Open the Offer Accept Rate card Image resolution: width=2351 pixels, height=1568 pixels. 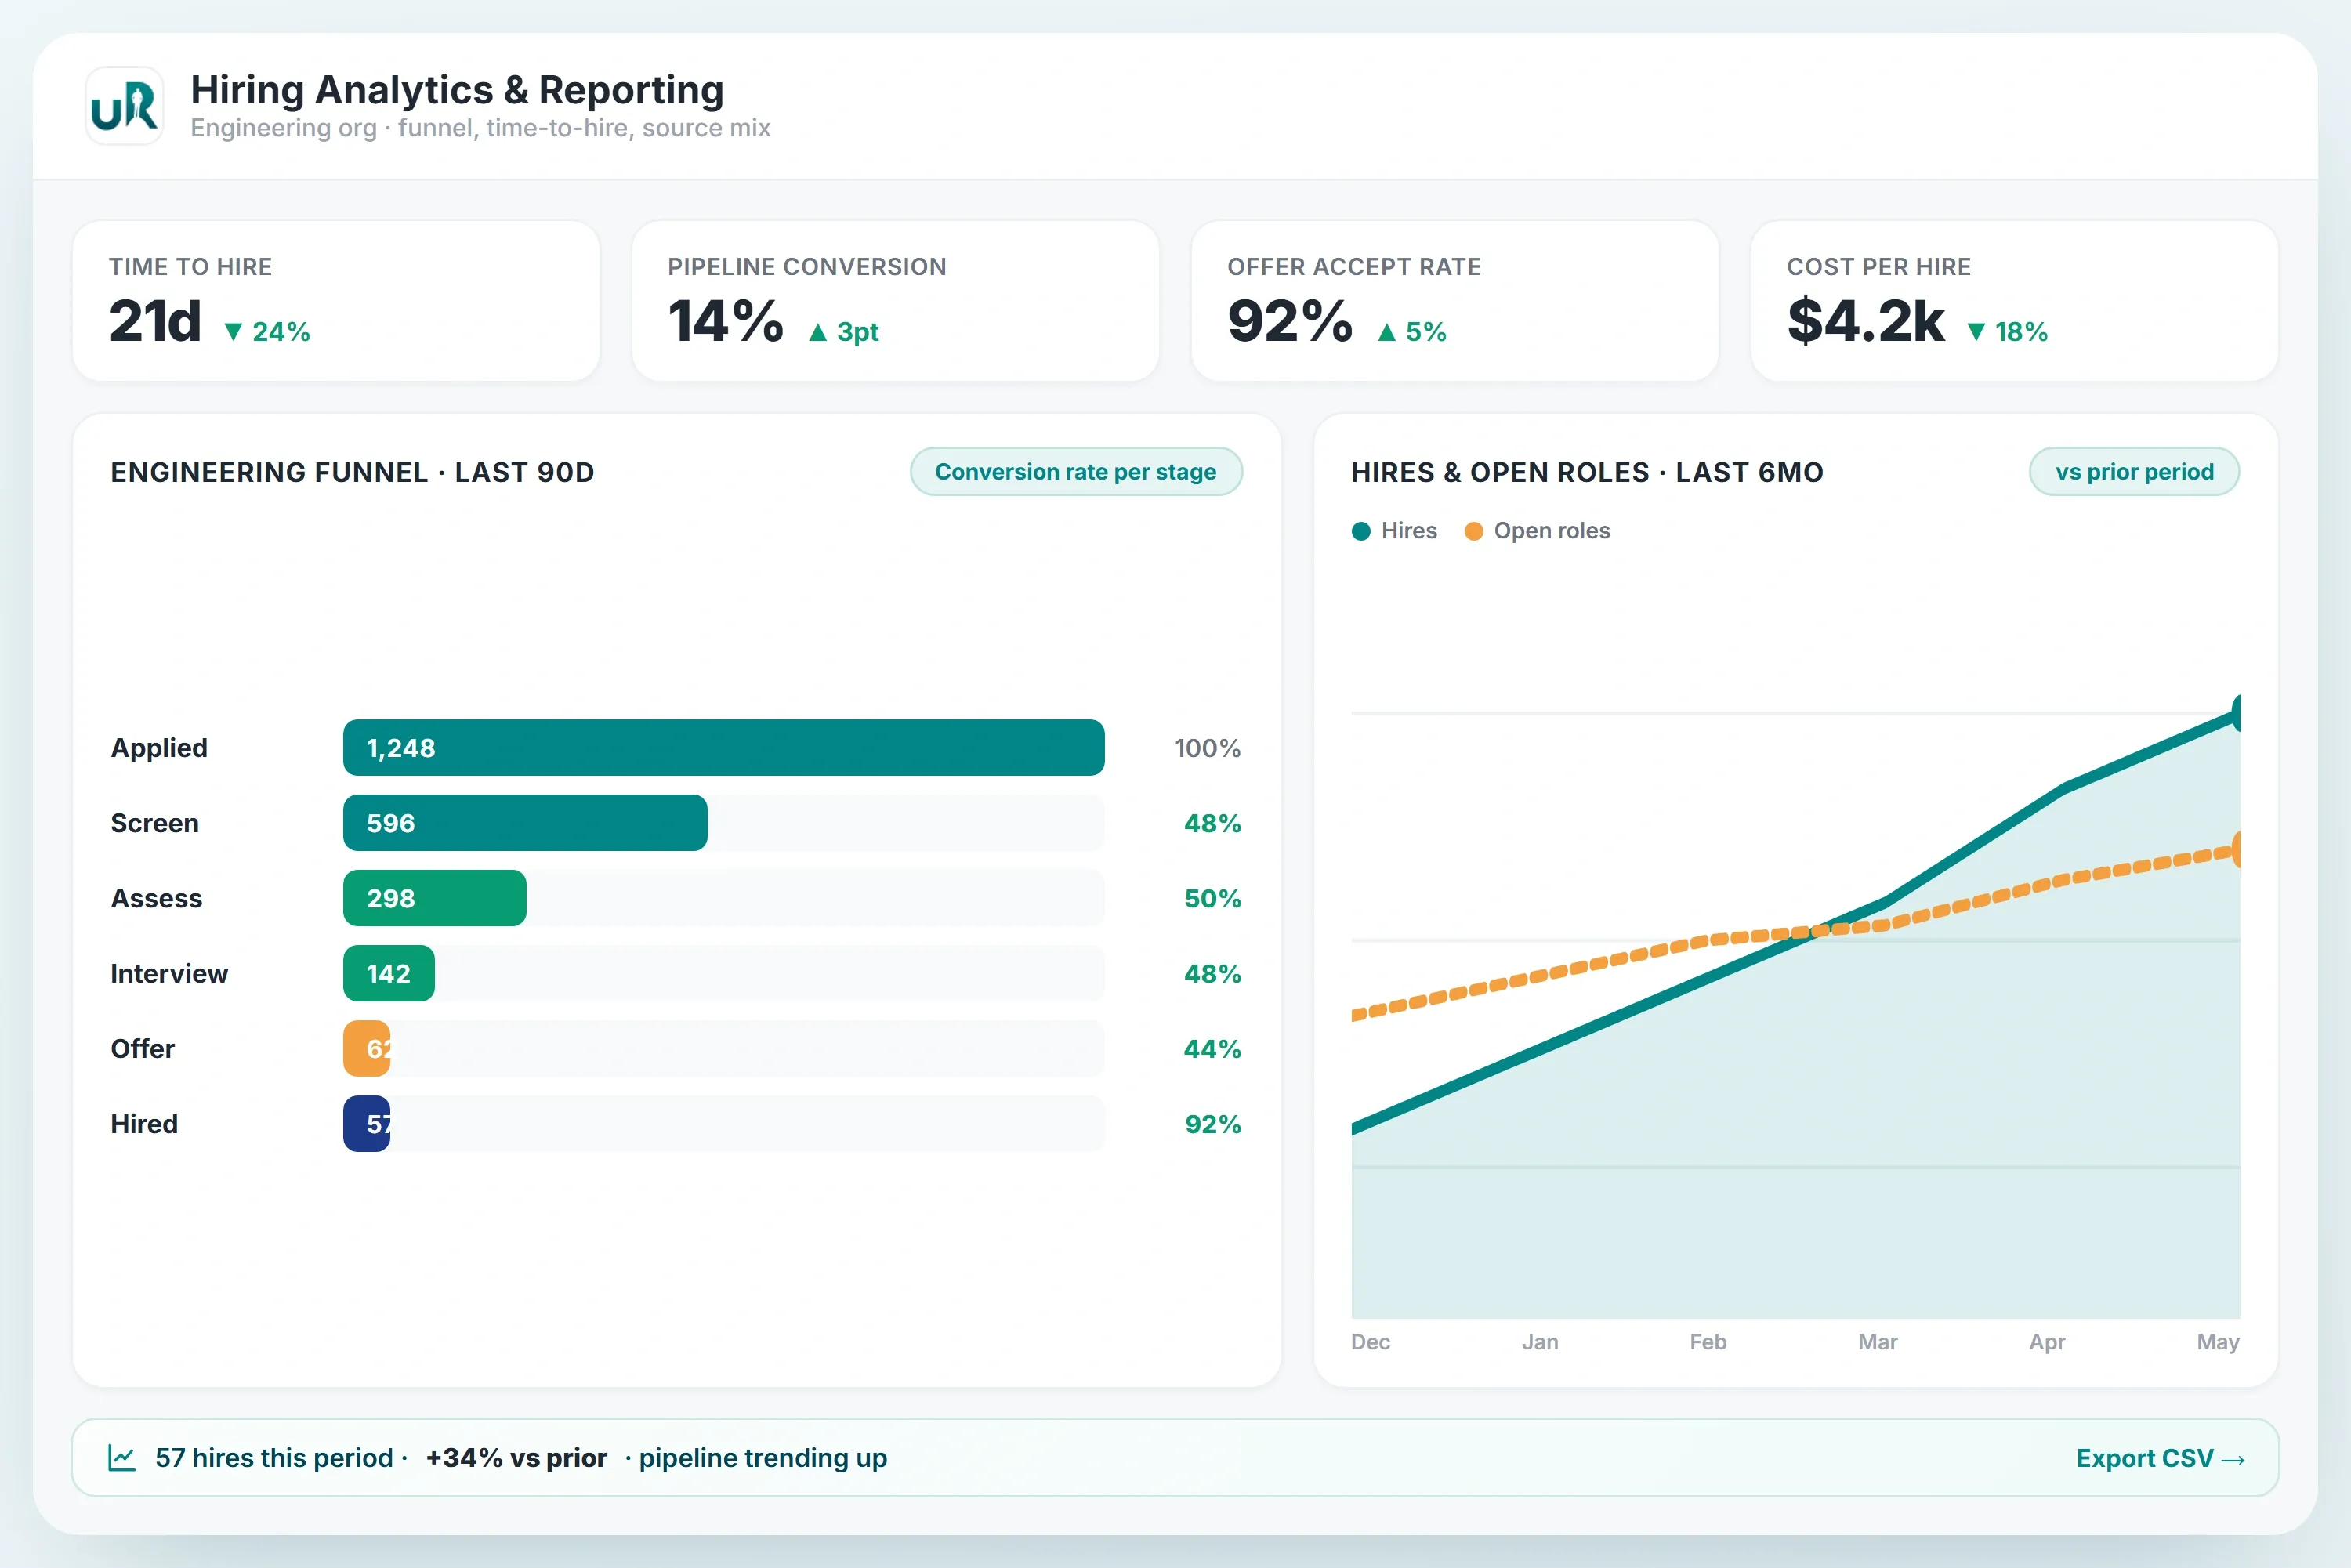[1455, 301]
